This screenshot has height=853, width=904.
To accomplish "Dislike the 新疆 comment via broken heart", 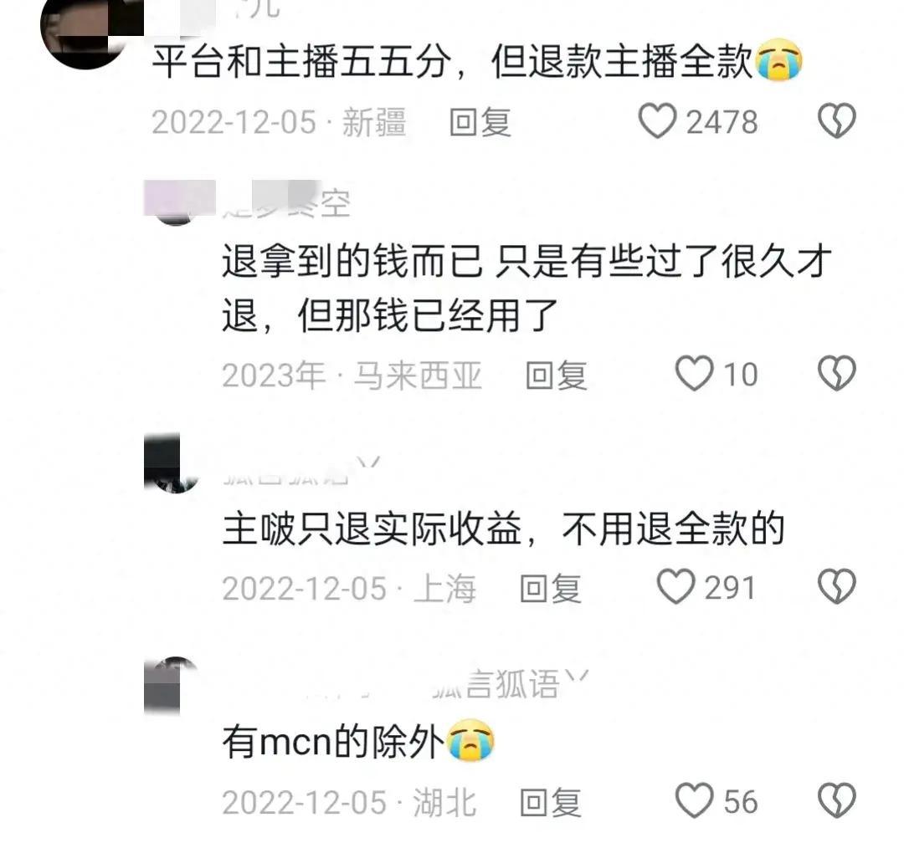I will pyautogui.click(x=836, y=121).
